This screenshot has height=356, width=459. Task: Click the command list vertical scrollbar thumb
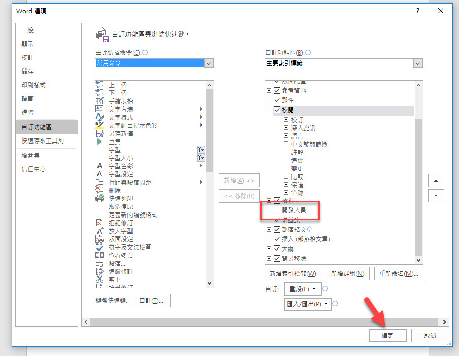tap(209, 131)
